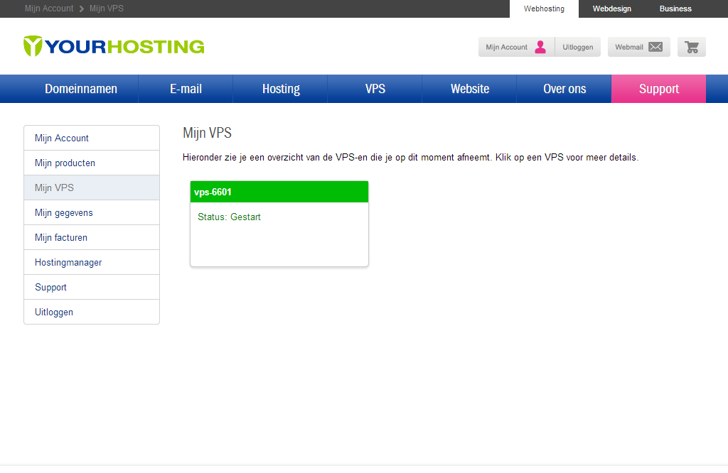This screenshot has height=473, width=728.
Task: Click the pink Mijn Account person icon
Action: [540, 47]
